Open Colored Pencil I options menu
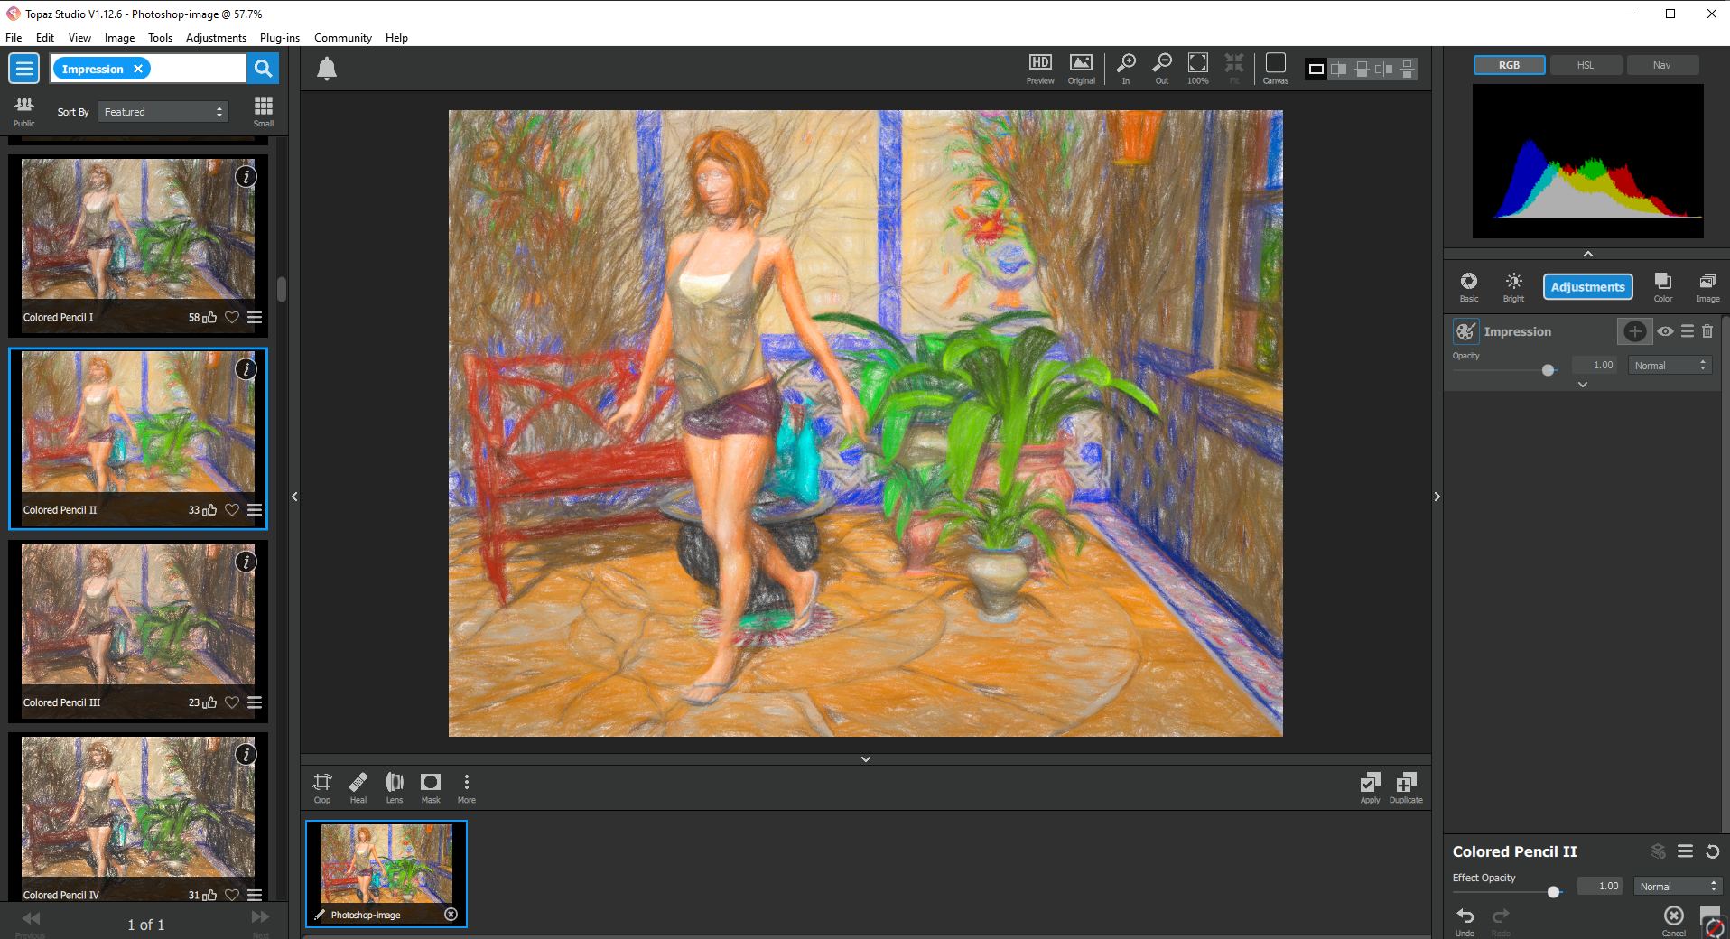This screenshot has width=1730, height=939. click(255, 317)
